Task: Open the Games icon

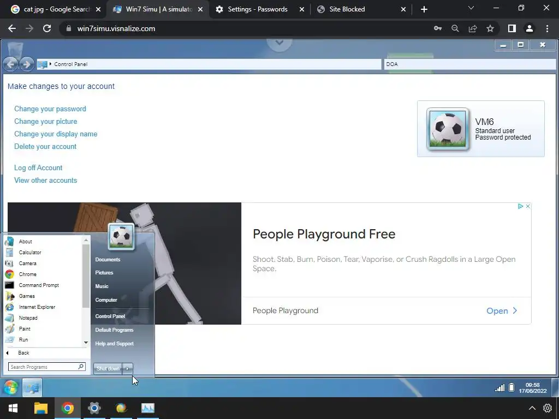Action: 9,296
